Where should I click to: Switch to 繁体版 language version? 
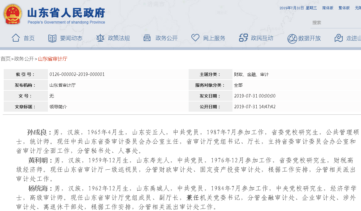click(344, 8)
